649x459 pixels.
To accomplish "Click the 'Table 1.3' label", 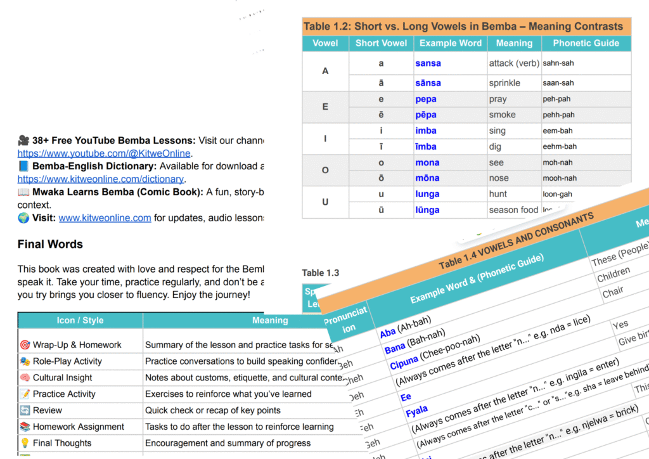I will [320, 273].
